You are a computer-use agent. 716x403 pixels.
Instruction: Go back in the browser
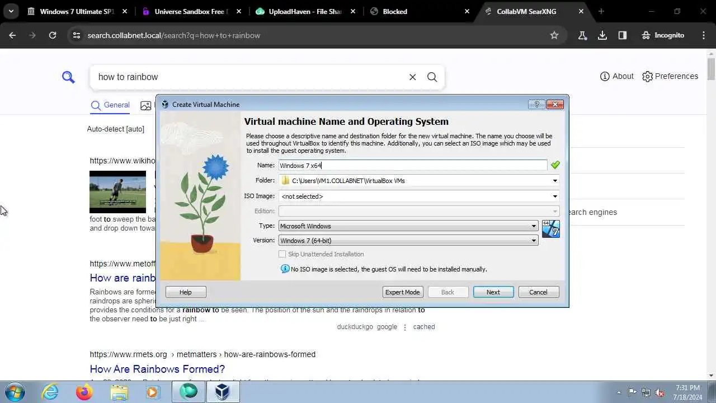(12, 35)
